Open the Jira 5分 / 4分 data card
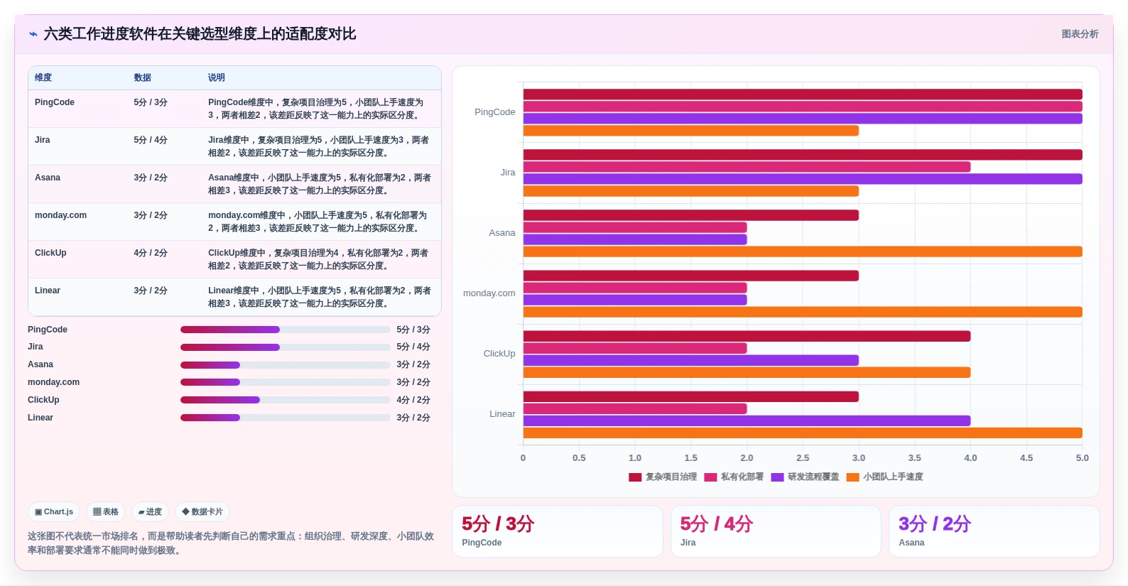This screenshot has height=586, width=1128. click(x=776, y=531)
